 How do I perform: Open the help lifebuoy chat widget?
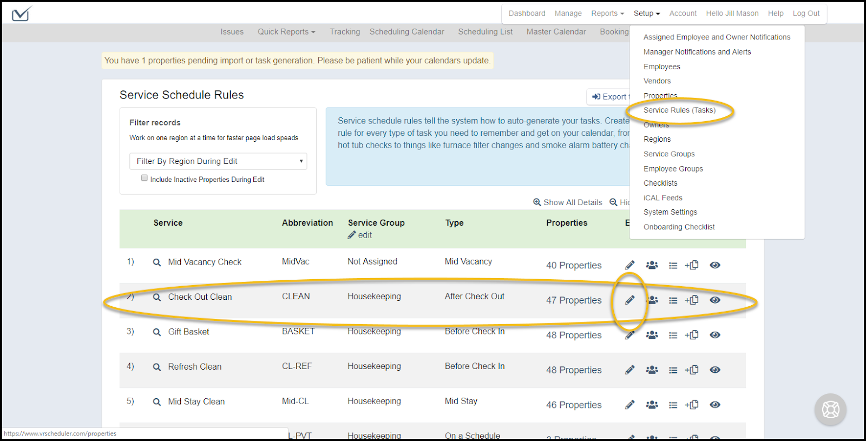point(830,410)
